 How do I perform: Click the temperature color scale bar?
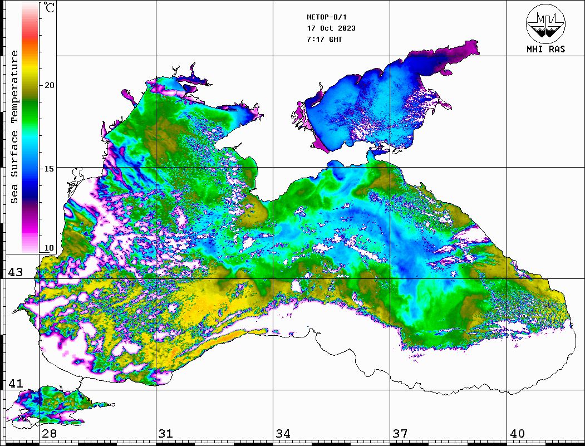(x=30, y=128)
